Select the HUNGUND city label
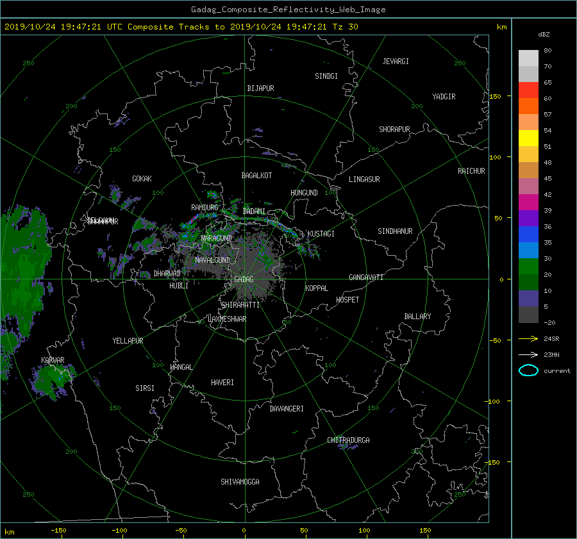 (304, 193)
